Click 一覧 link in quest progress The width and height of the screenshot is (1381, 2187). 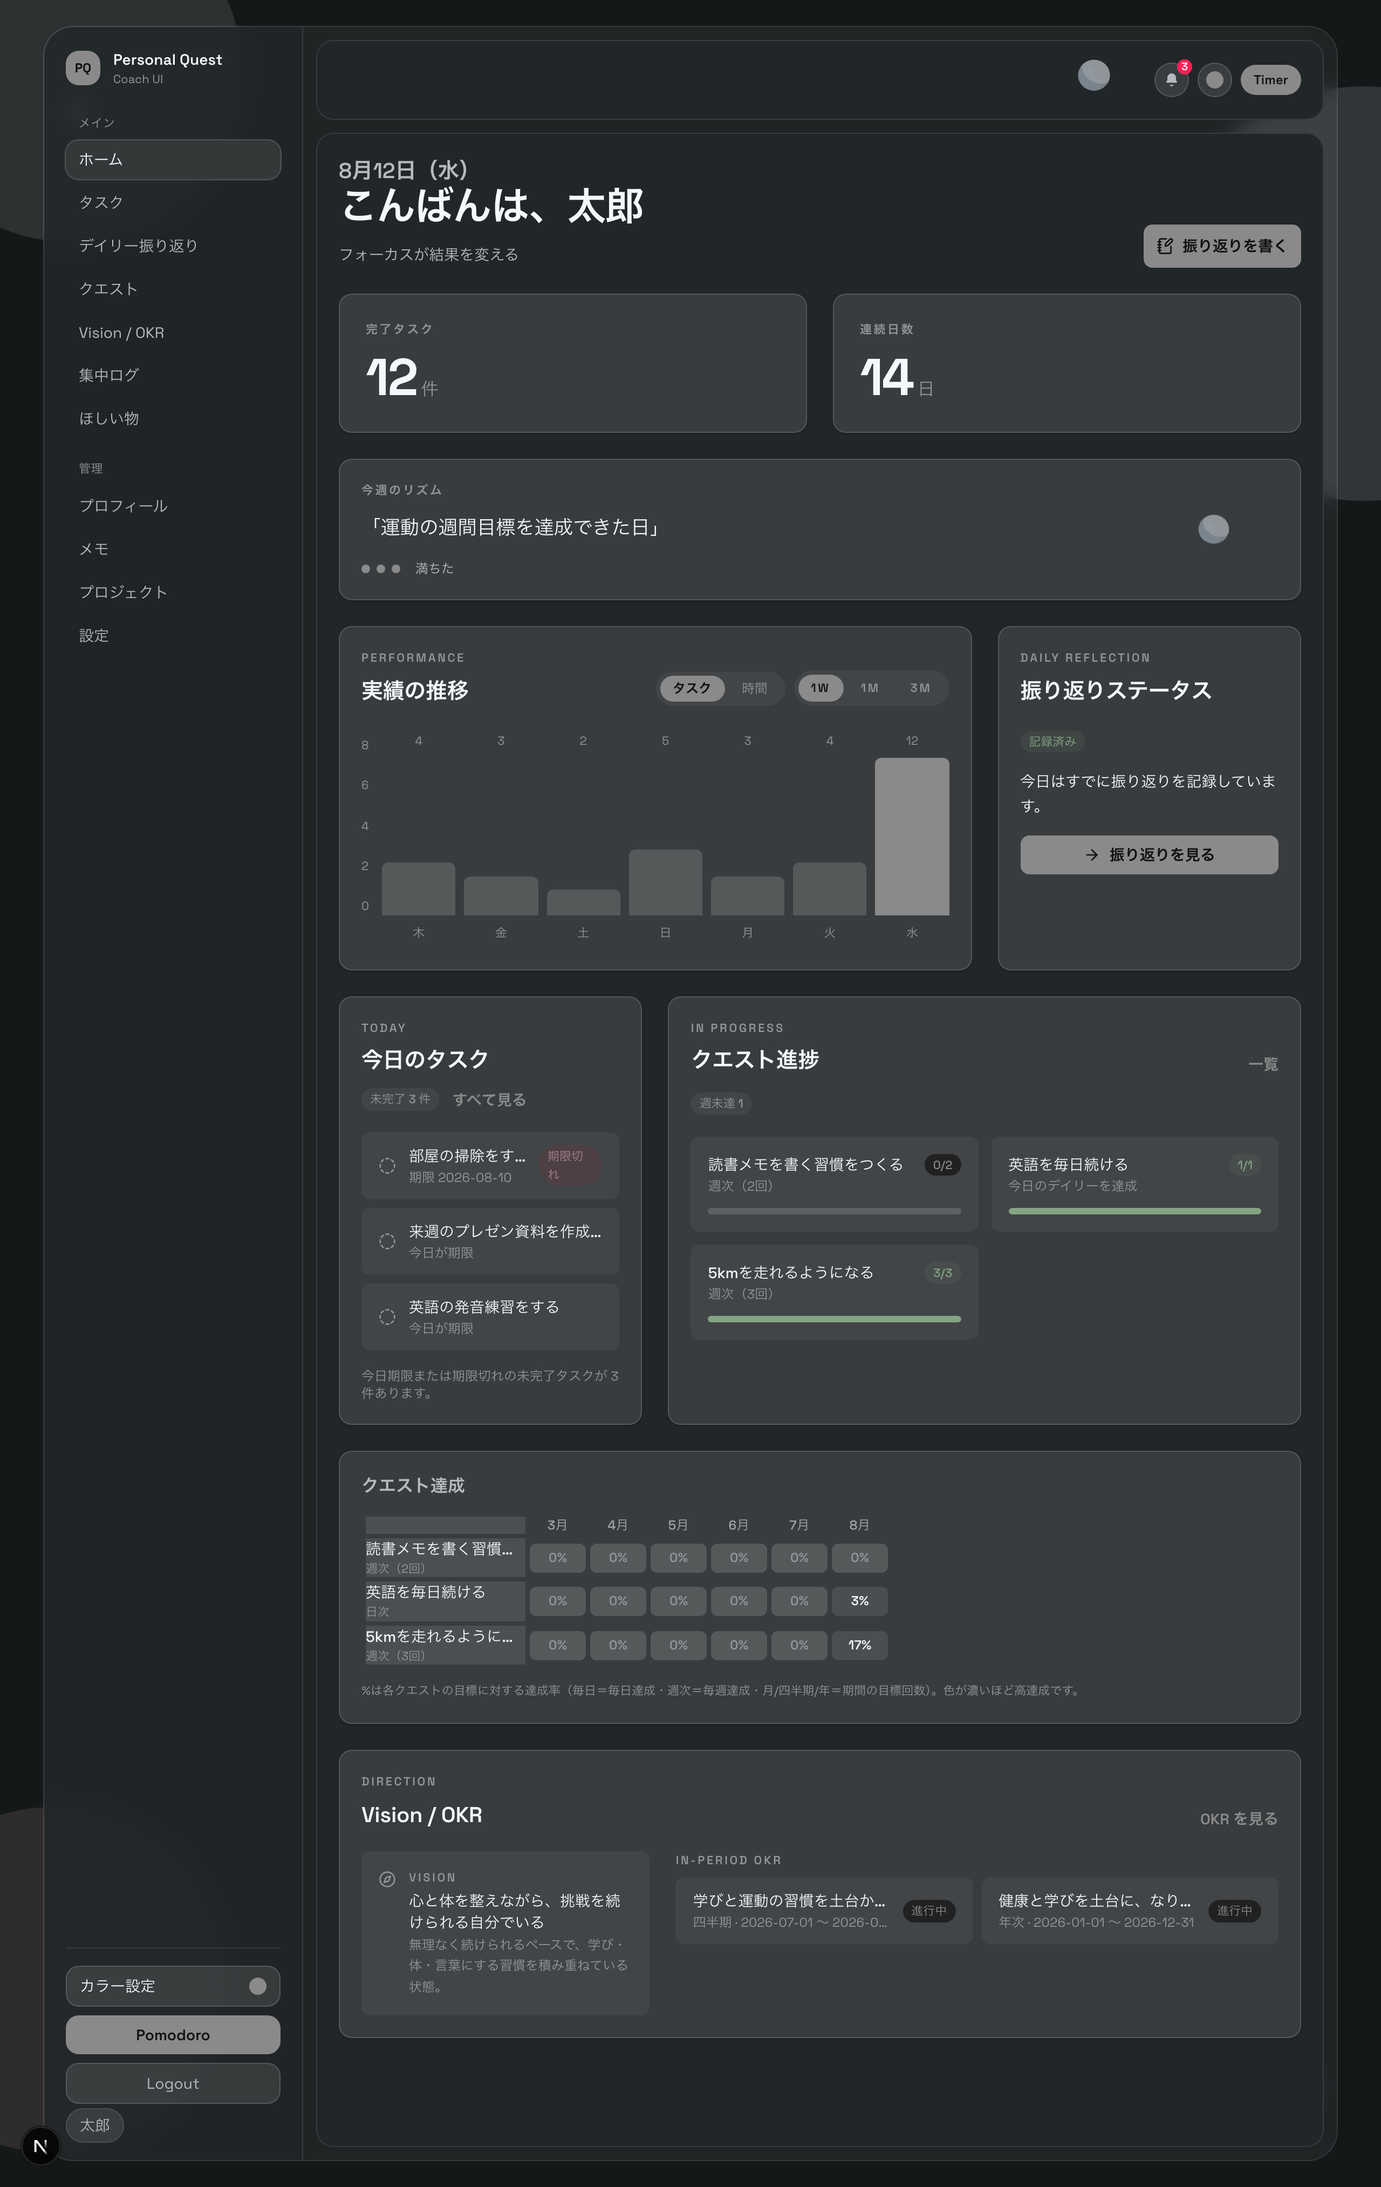pyautogui.click(x=1263, y=1064)
